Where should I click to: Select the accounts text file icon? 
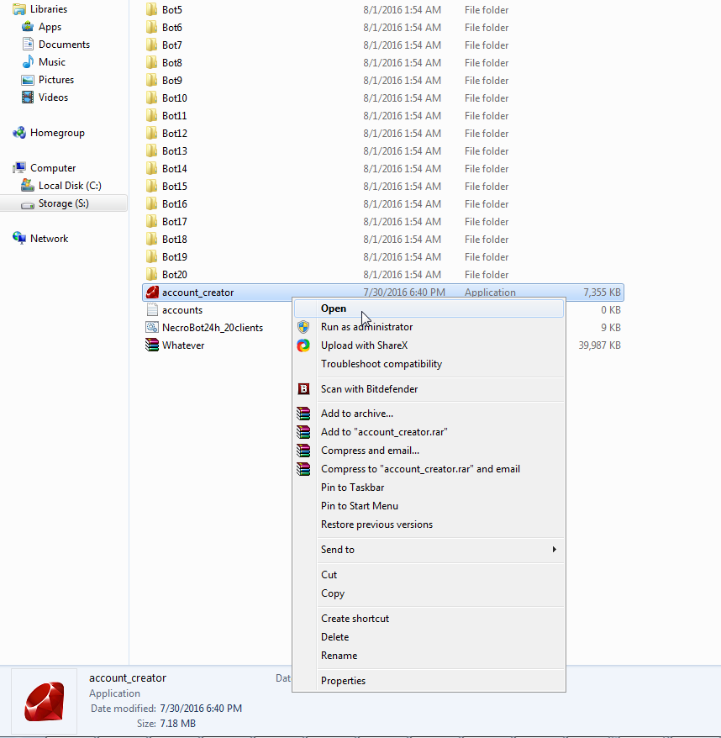coord(151,309)
